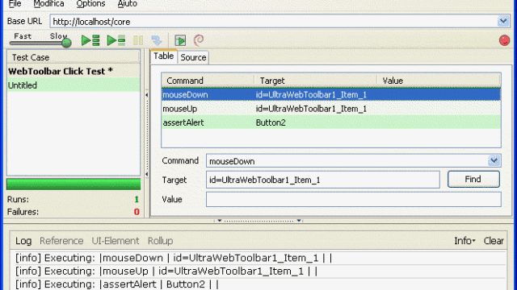This screenshot has width=517, height=290.
Task: Show the Rollup tab
Action: click(x=160, y=241)
